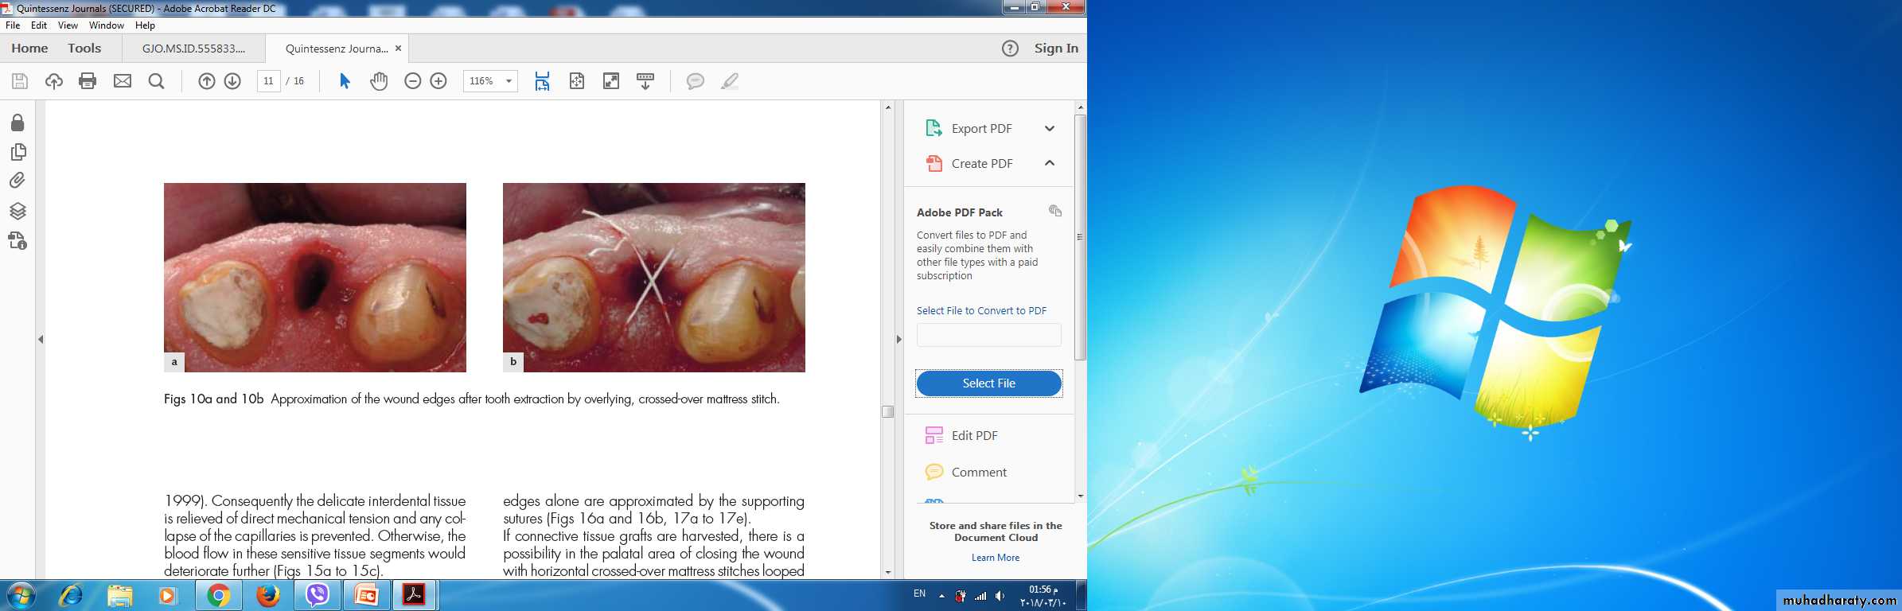Switch to GJO.MS.ID.555833 document tab
The image size is (1902, 611).
pos(193,49)
